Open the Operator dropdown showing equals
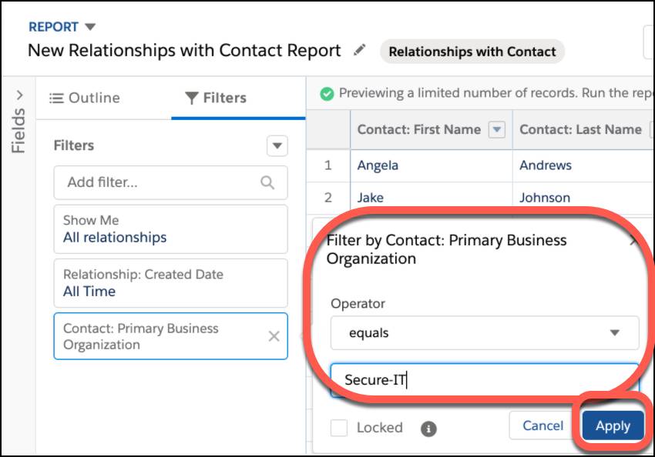Image resolution: width=655 pixels, height=457 pixels. 487,333
